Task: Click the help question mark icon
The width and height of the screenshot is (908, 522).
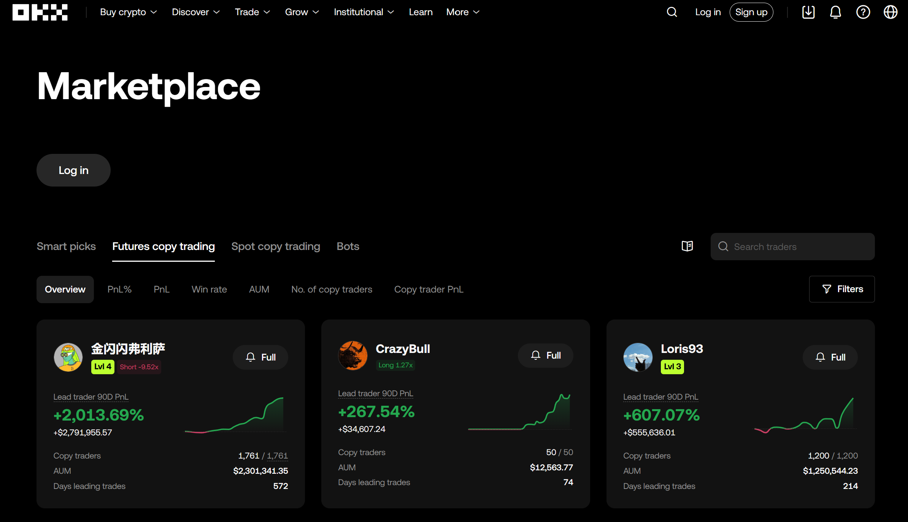Action: pyautogui.click(x=863, y=12)
